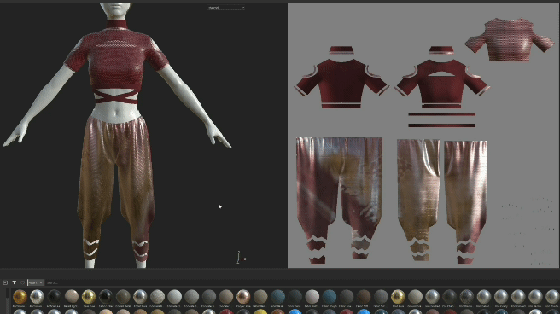Select the brown leather material sphere in first row
This screenshot has width=560, height=314.
(364, 297)
